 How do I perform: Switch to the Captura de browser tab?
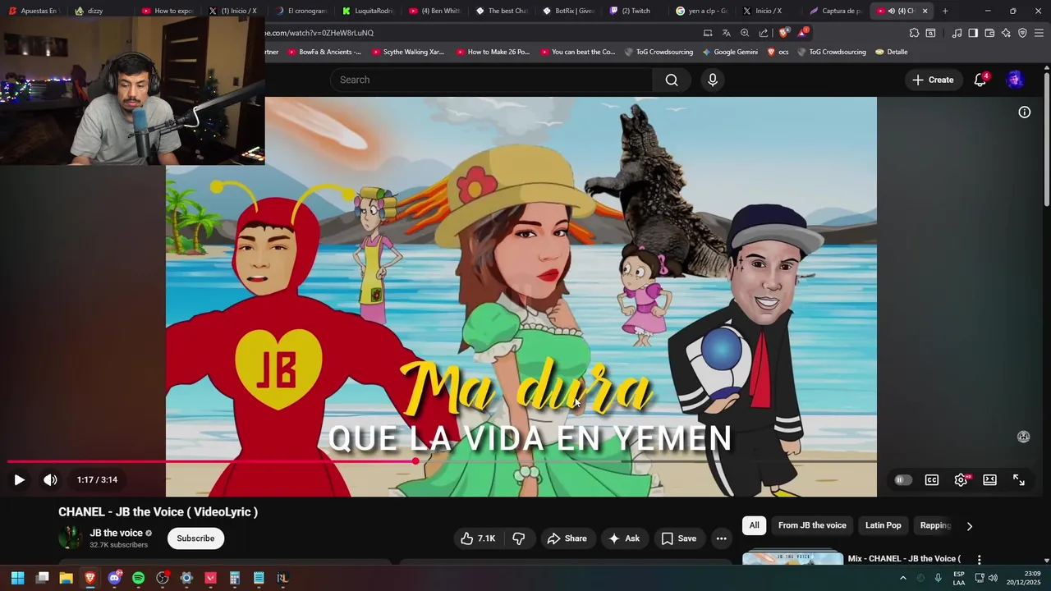834,11
